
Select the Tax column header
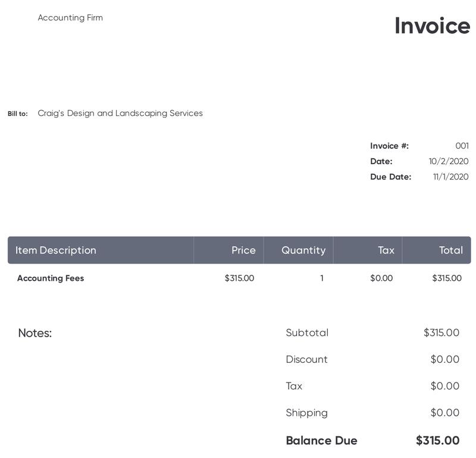(x=386, y=250)
